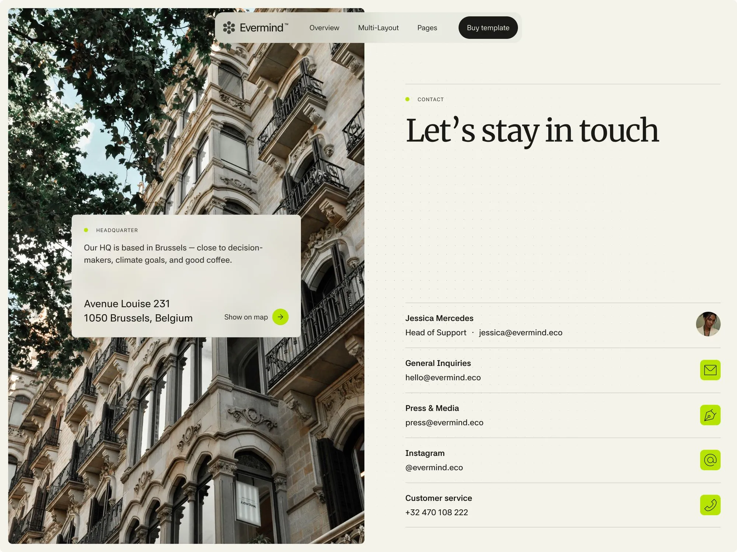Click the +32 470 108 222 phone number

(x=437, y=512)
